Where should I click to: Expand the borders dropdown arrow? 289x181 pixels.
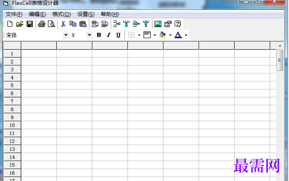click(x=139, y=35)
